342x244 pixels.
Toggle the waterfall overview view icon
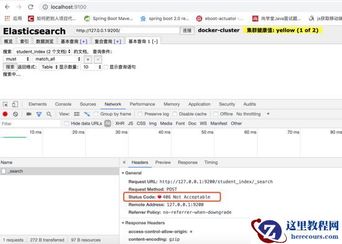coord(87,114)
